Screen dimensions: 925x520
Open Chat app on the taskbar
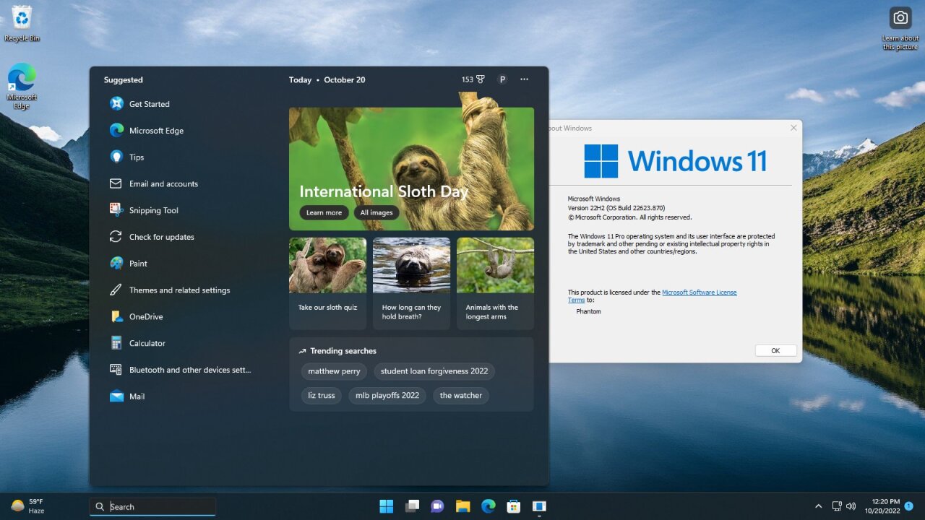pos(437,506)
